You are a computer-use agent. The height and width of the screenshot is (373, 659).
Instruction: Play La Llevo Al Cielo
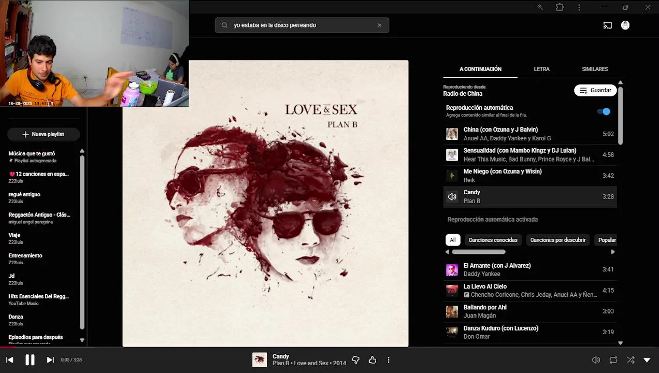531,291
